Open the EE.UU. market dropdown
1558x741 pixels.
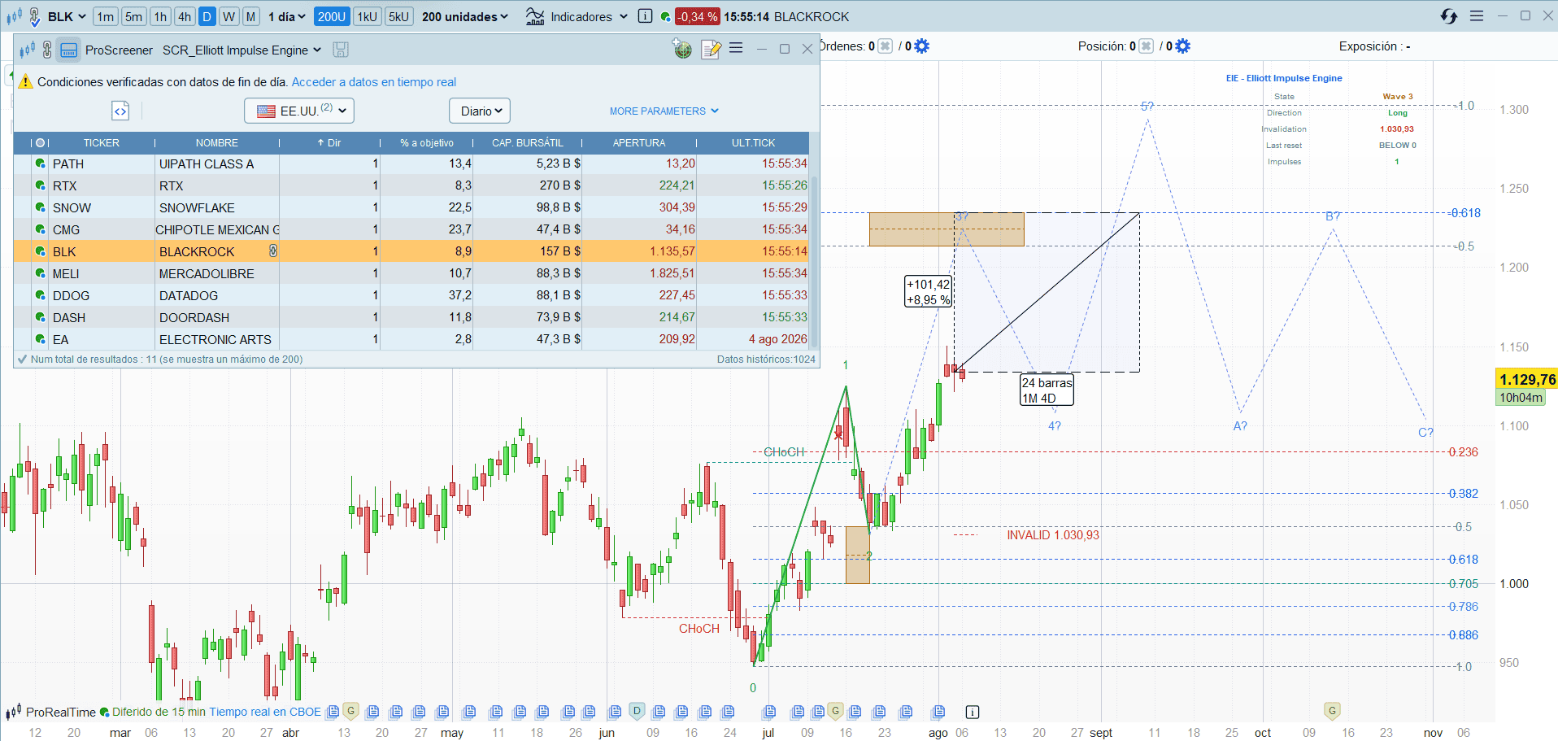pos(299,111)
